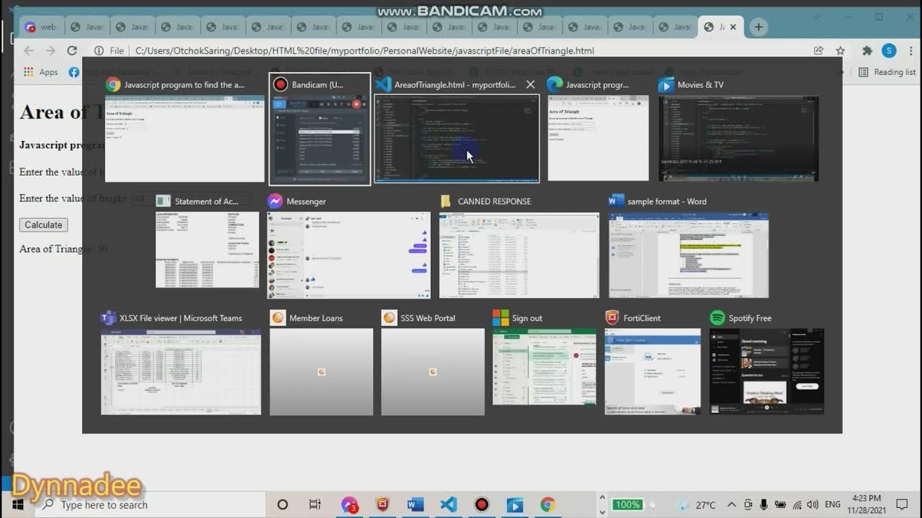Open Bandicam record icon on taskbar
Image resolution: width=922 pixels, height=518 pixels.
click(x=482, y=504)
